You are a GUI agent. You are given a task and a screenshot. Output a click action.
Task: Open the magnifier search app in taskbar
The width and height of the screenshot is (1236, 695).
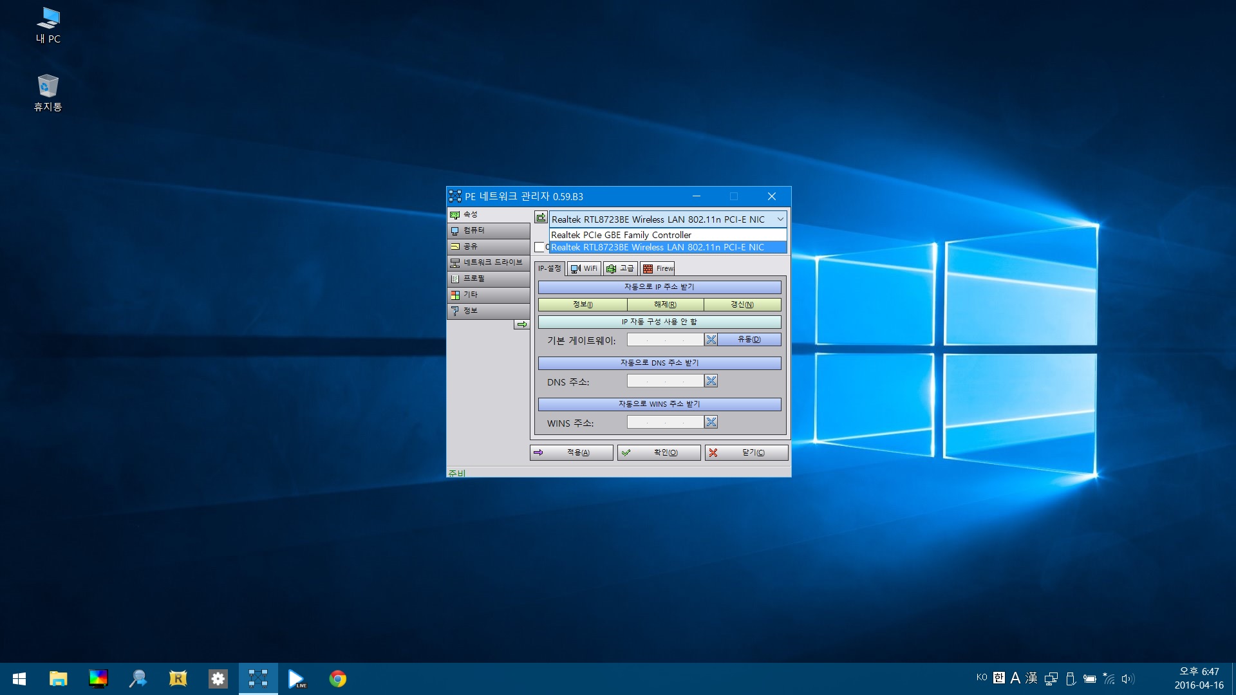point(138,679)
